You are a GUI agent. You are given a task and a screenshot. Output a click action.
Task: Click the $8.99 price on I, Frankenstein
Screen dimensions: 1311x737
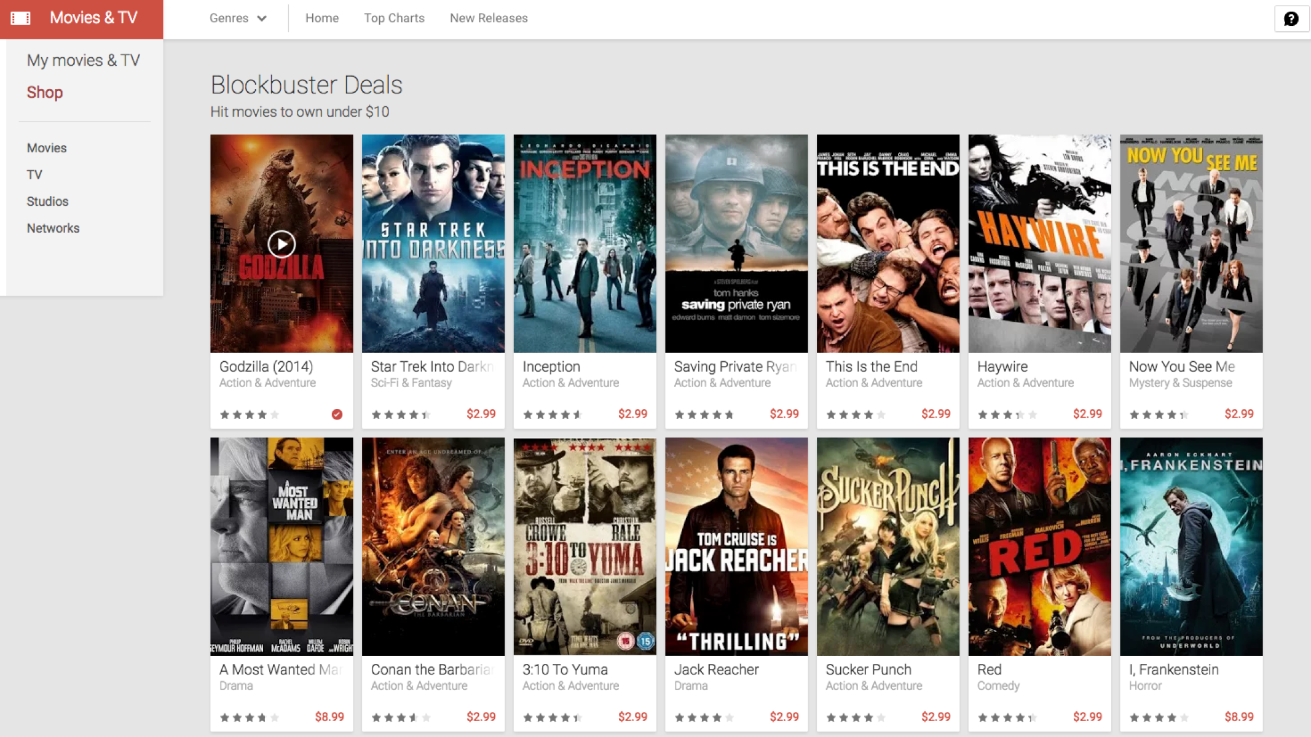point(1238,717)
